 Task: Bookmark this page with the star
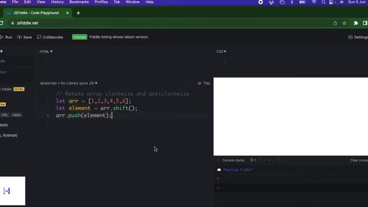(x=344, y=23)
